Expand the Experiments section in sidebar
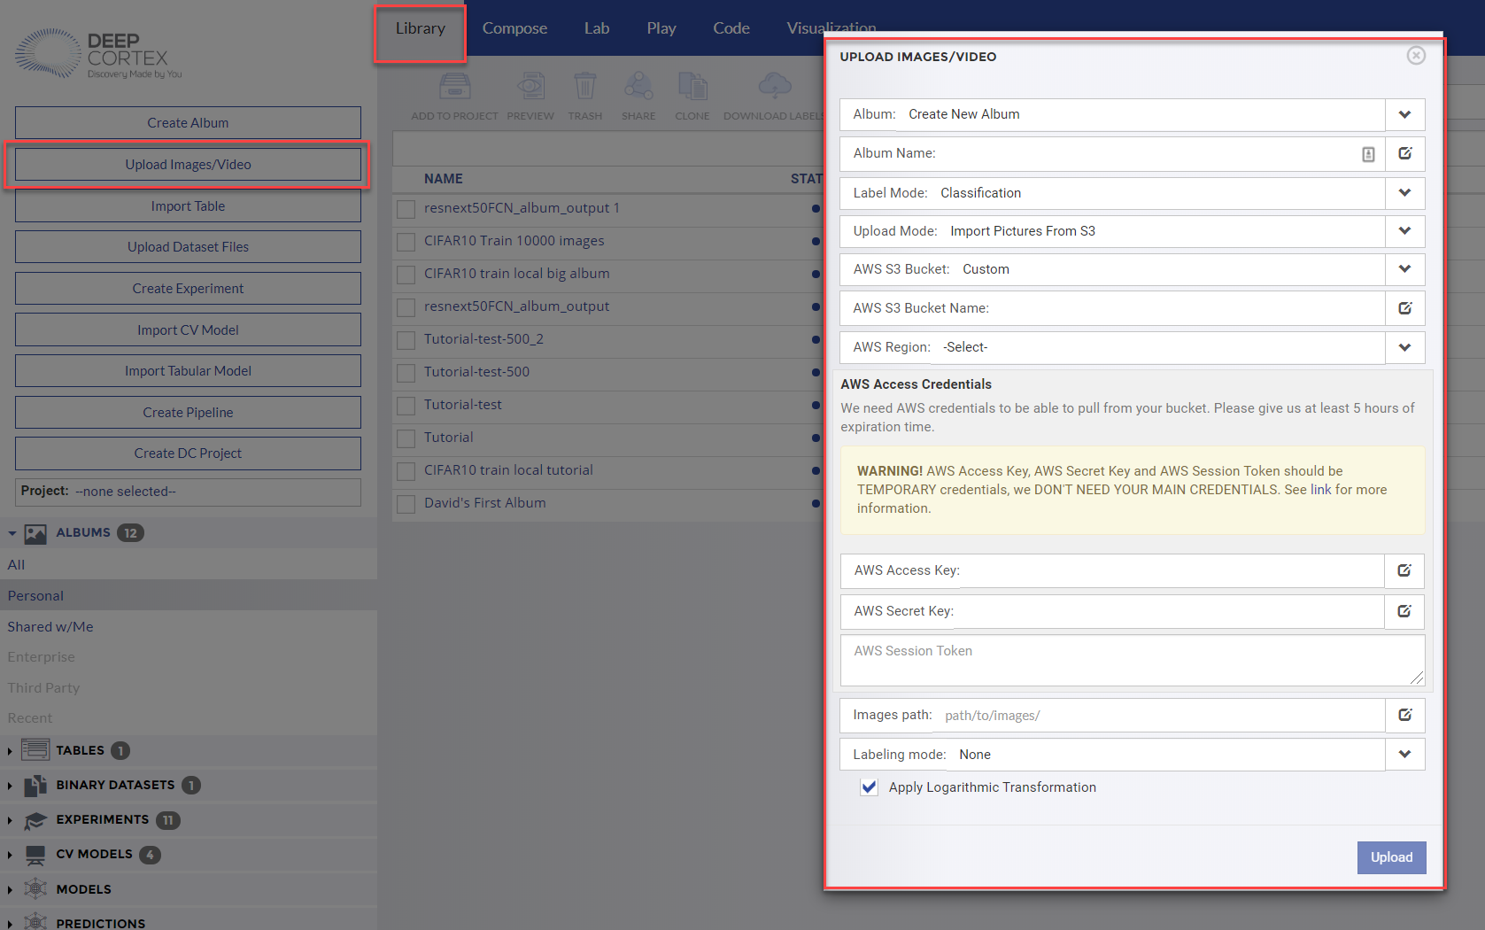 pyautogui.click(x=10, y=820)
